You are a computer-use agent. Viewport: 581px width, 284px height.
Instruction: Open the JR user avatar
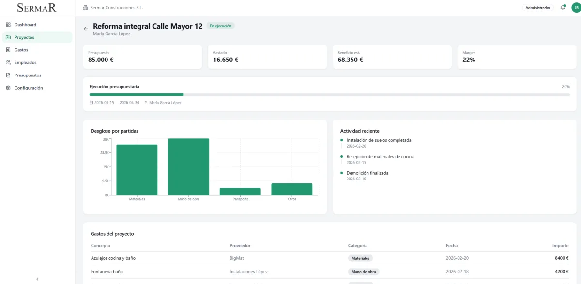[x=576, y=8]
